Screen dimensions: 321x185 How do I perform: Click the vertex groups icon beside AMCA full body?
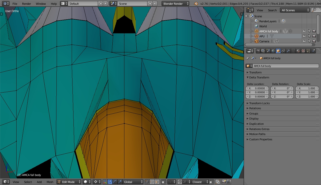click(x=290, y=31)
